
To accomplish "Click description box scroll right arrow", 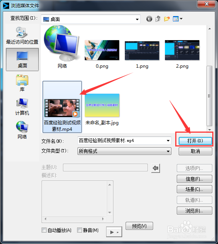I will coord(103,219).
